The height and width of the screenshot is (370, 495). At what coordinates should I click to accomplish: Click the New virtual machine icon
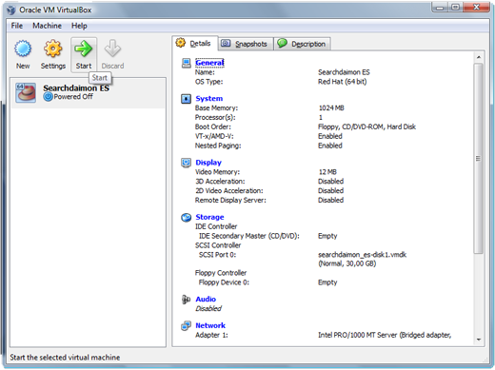coord(23,49)
